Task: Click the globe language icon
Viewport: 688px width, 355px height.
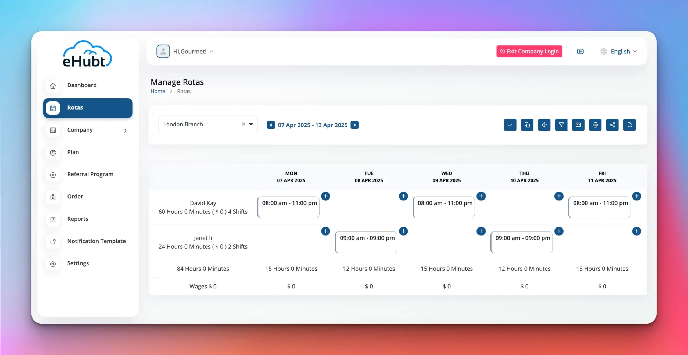Action: point(604,51)
